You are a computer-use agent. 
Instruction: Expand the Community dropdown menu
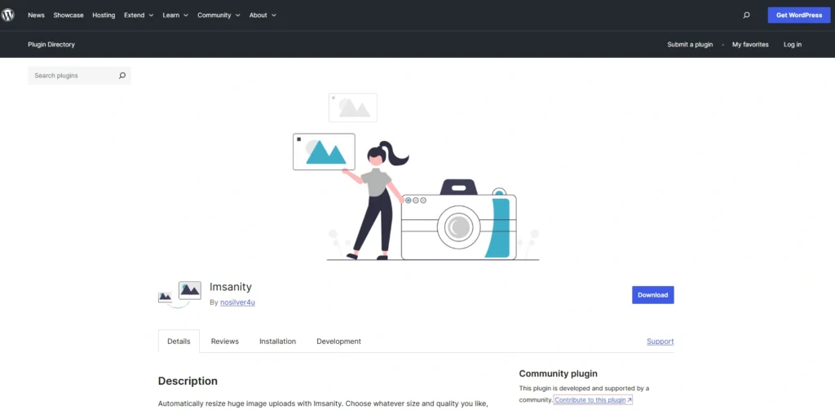point(219,15)
